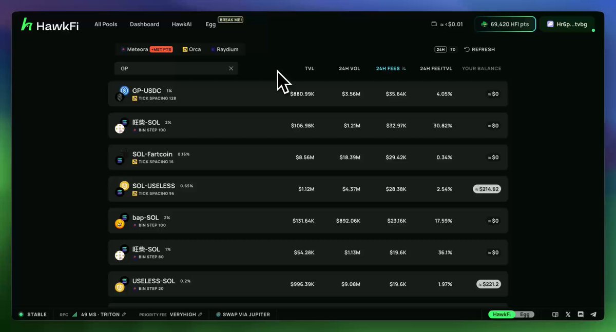The height and width of the screenshot is (332, 616).
Task: Click the pool search field
Action: pos(176,68)
